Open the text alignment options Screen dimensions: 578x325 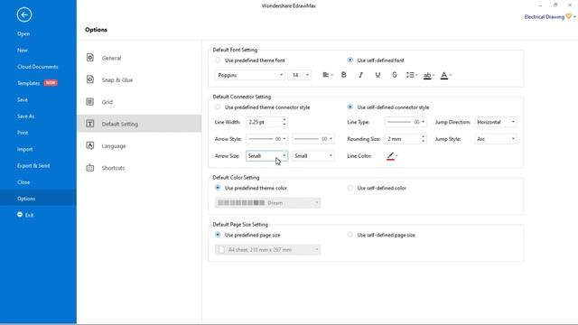tap(327, 75)
